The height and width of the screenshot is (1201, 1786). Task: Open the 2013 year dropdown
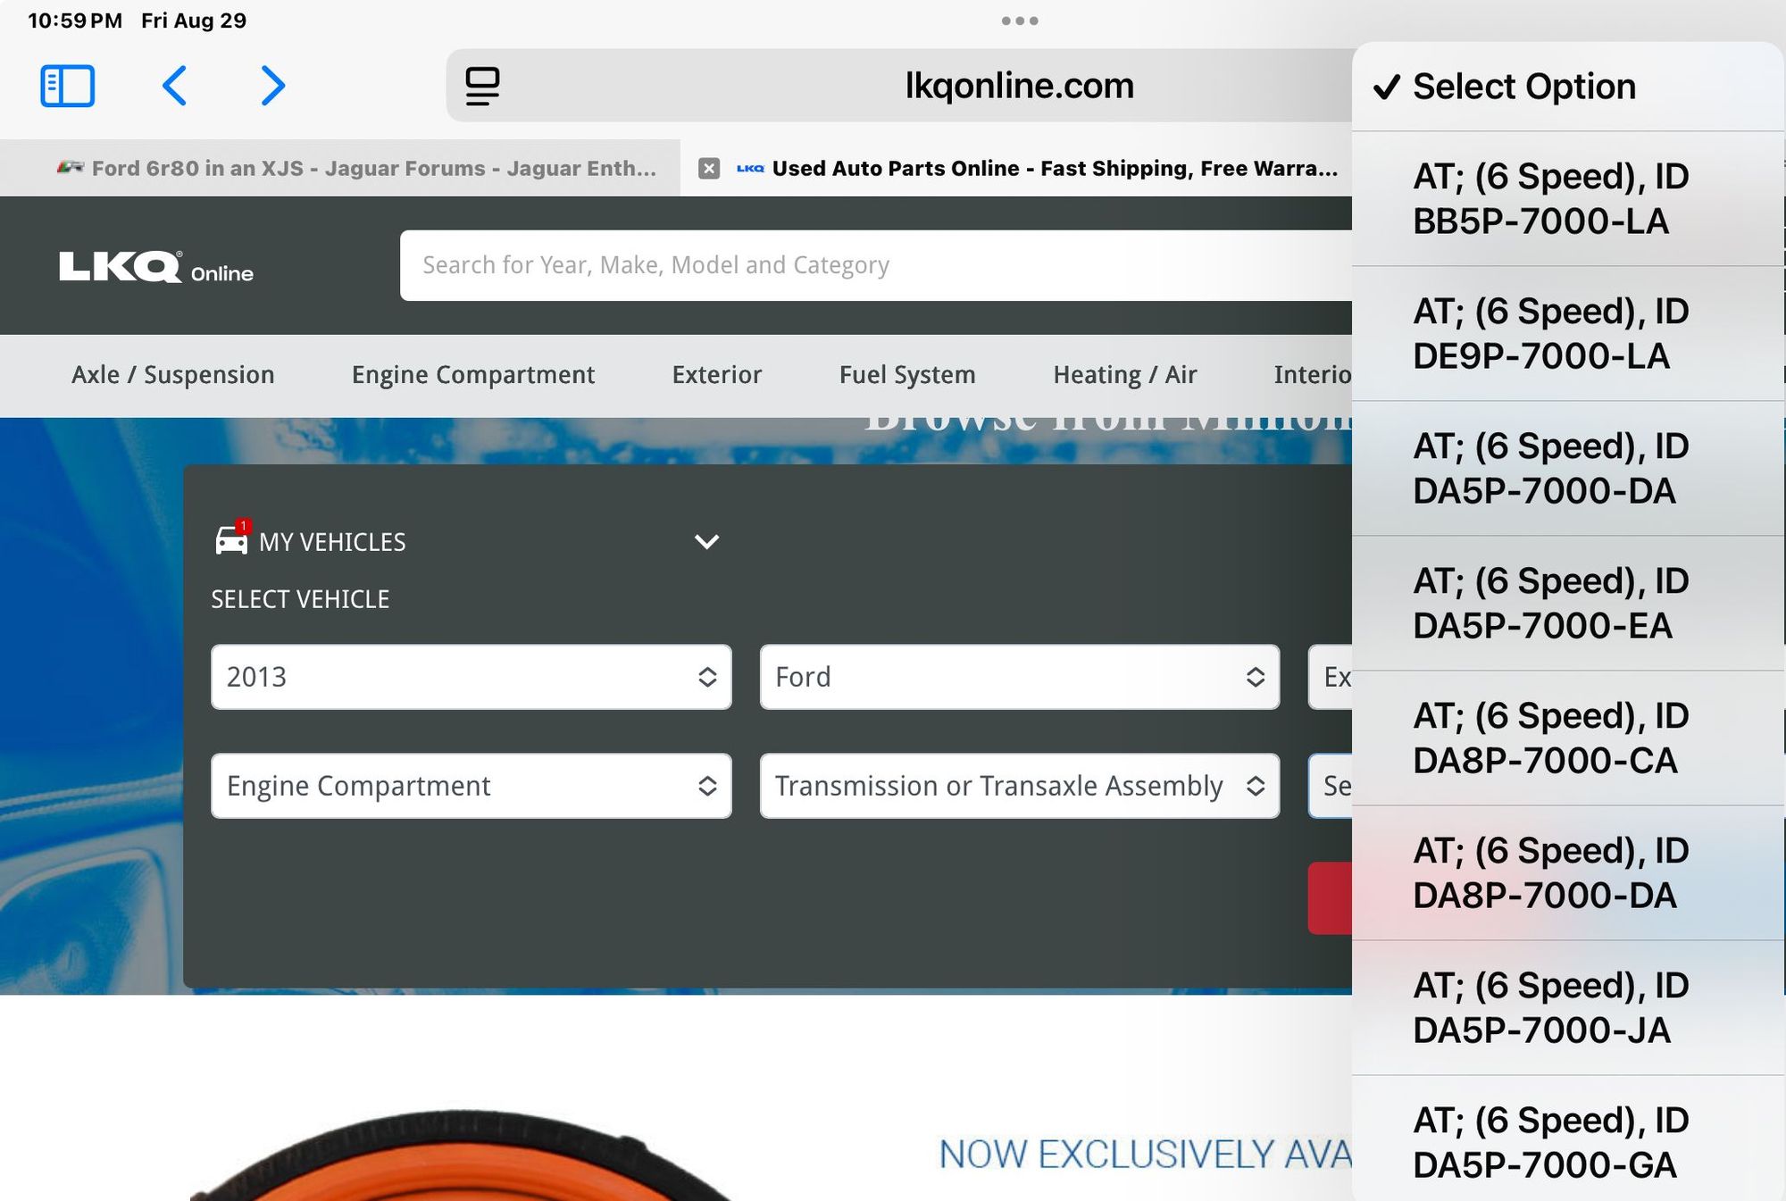pos(471,677)
